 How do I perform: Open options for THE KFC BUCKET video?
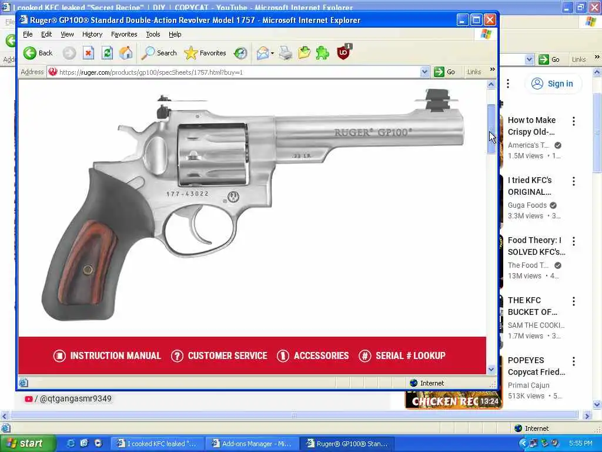pos(574,301)
